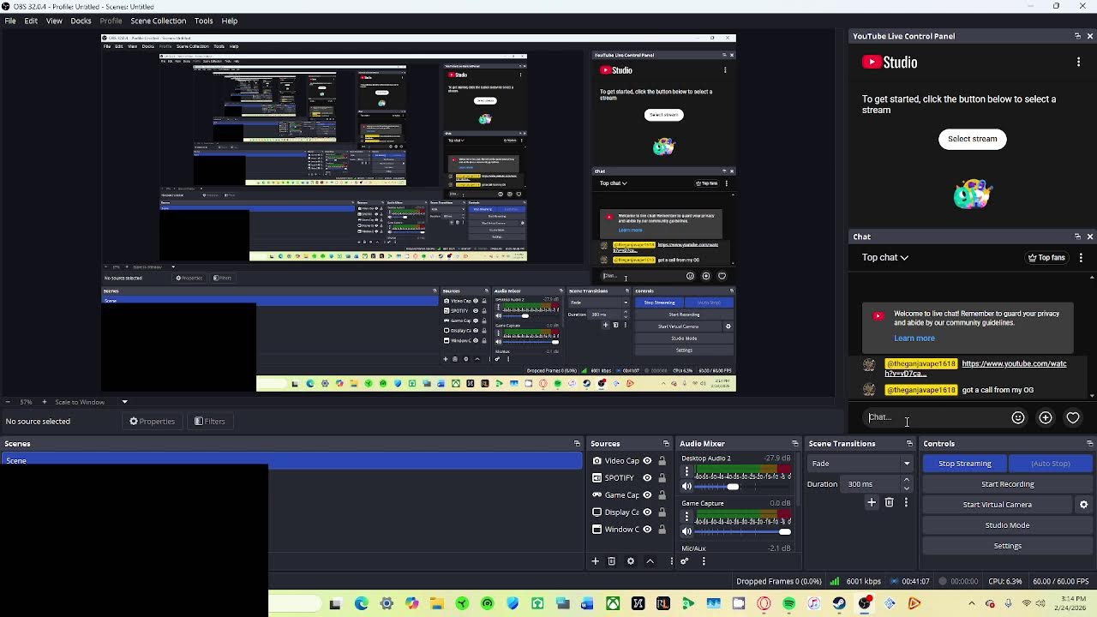Open the chat options three-dot menu
Screen dimensions: 1097x617
pos(1081,257)
